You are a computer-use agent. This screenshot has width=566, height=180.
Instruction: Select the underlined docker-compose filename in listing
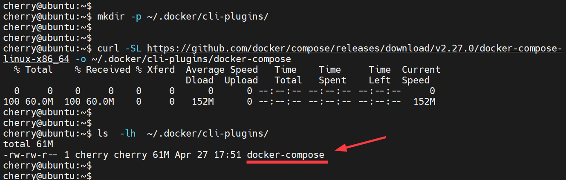click(x=286, y=155)
